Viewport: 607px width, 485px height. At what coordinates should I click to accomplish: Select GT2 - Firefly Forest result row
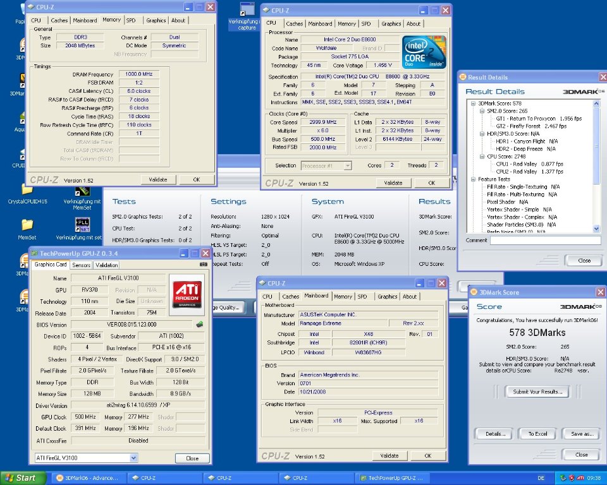530,126
